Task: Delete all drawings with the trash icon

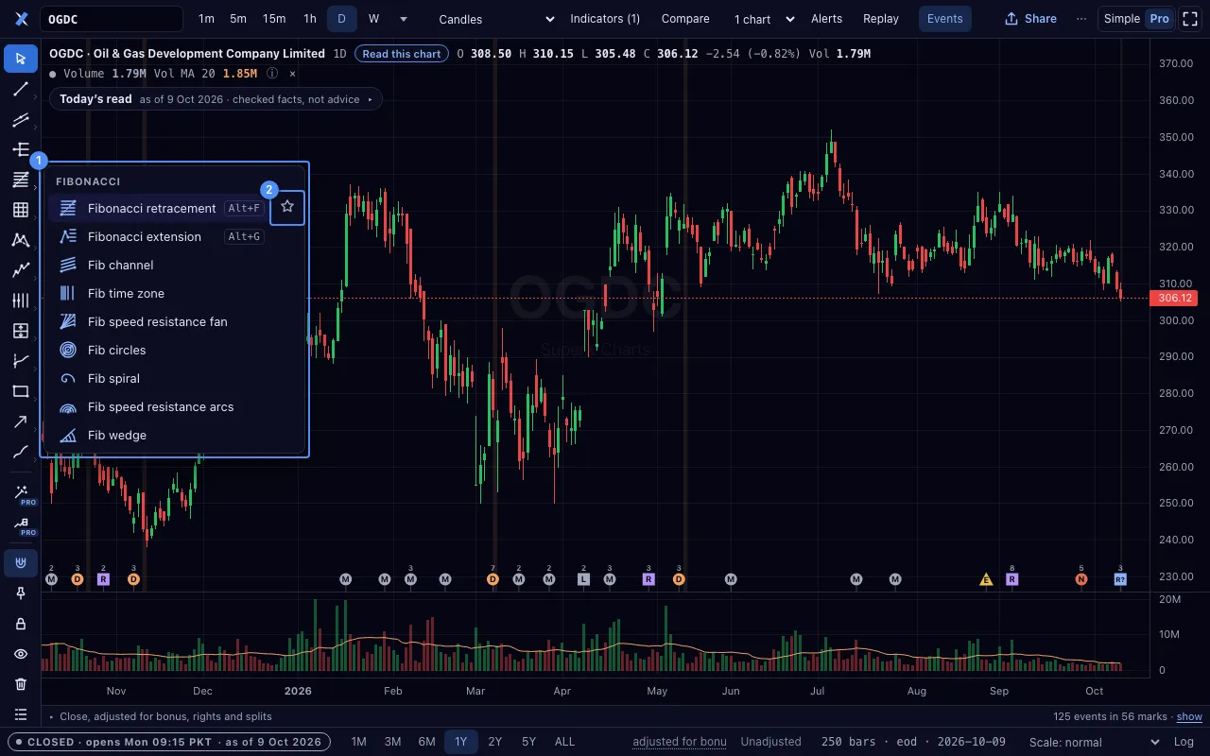Action: pos(21,684)
